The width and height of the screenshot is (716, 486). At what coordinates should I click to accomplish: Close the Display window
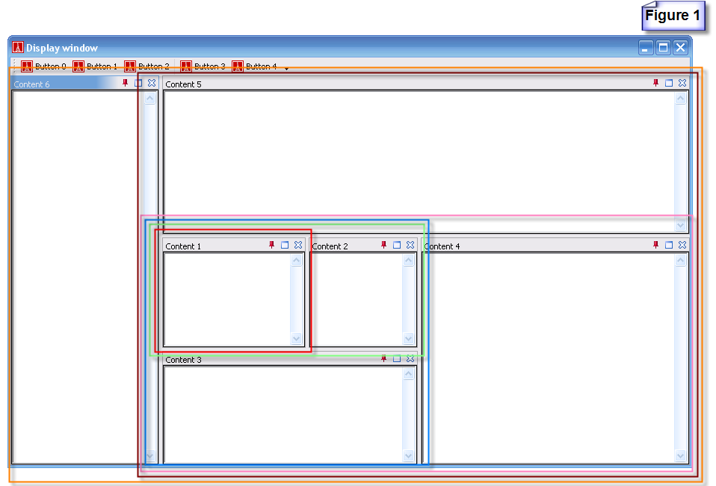click(680, 48)
